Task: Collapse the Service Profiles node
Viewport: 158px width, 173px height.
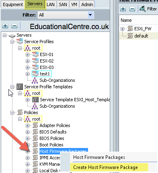Action: 12,42
